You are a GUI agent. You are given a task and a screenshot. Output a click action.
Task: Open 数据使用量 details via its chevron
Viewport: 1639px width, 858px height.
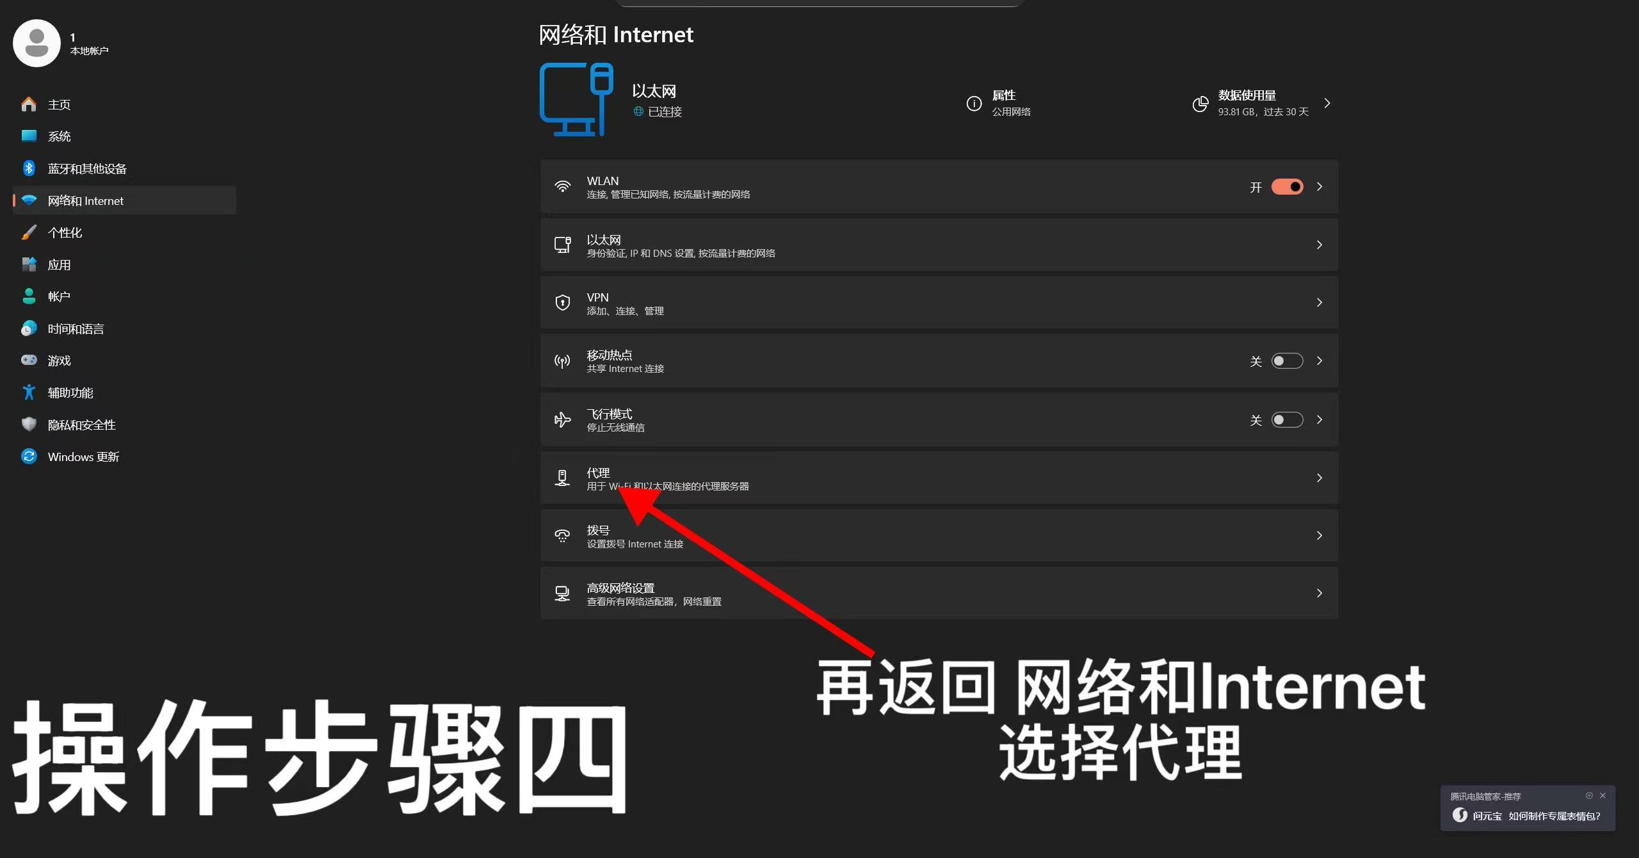pyautogui.click(x=1327, y=102)
